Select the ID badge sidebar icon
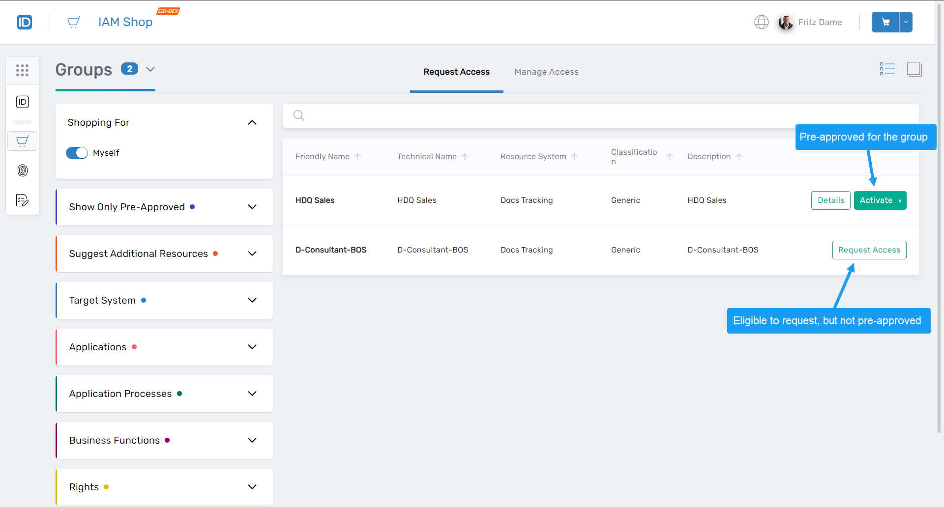This screenshot has width=944, height=507. click(x=22, y=102)
